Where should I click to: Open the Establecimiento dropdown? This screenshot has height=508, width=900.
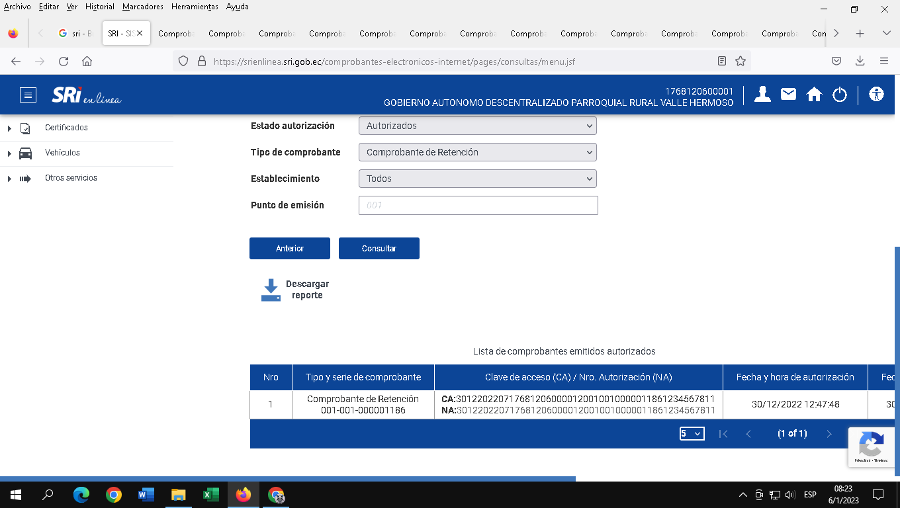(477, 179)
